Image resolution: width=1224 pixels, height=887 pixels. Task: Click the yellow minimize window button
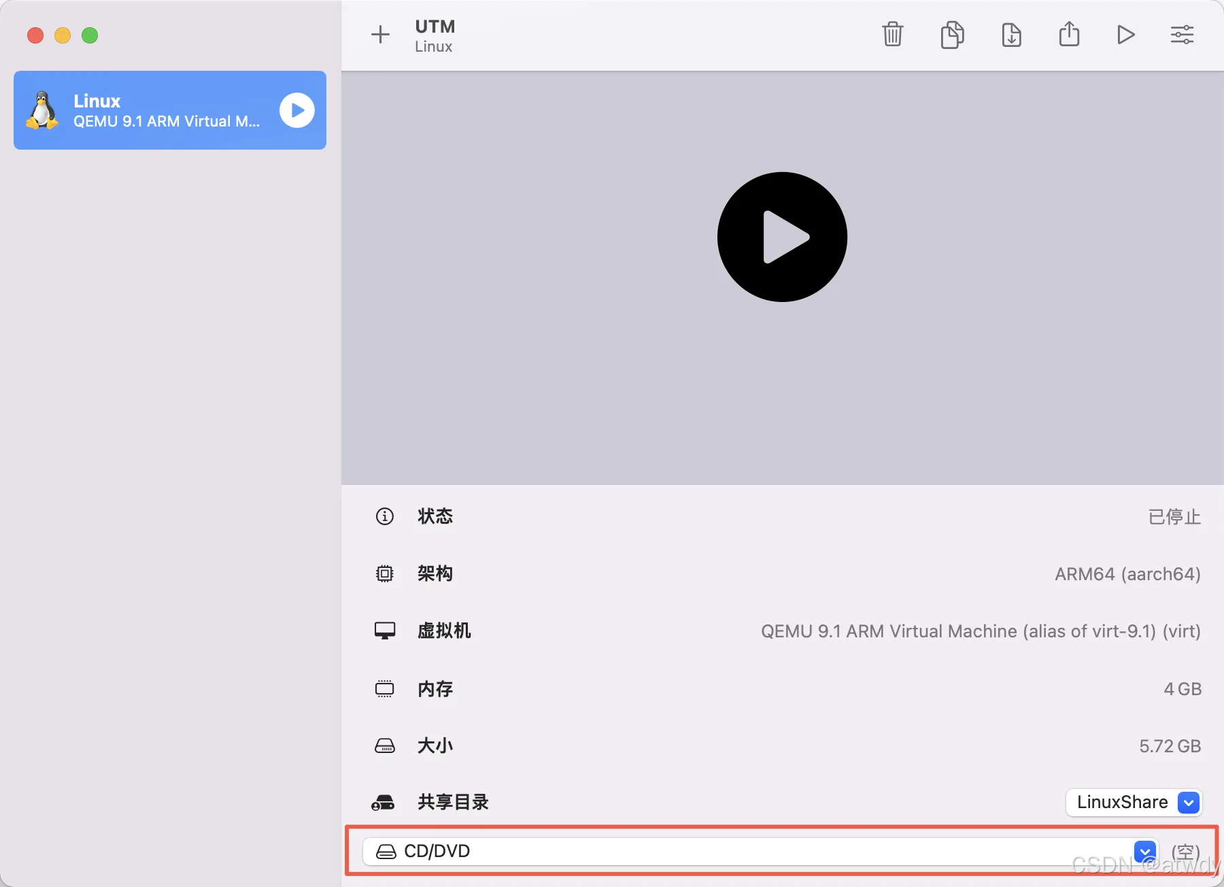tap(63, 35)
